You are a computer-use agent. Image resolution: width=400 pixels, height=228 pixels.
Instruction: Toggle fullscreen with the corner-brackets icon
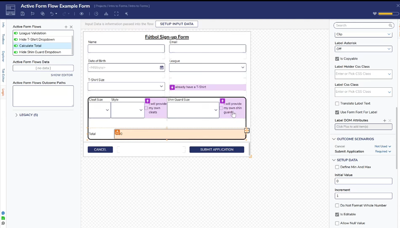pyautogui.click(x=117, y=14)
